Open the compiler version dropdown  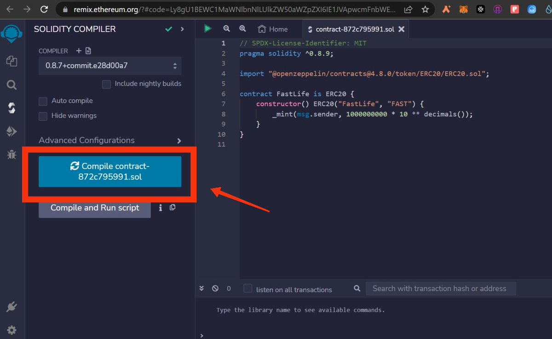109,66
